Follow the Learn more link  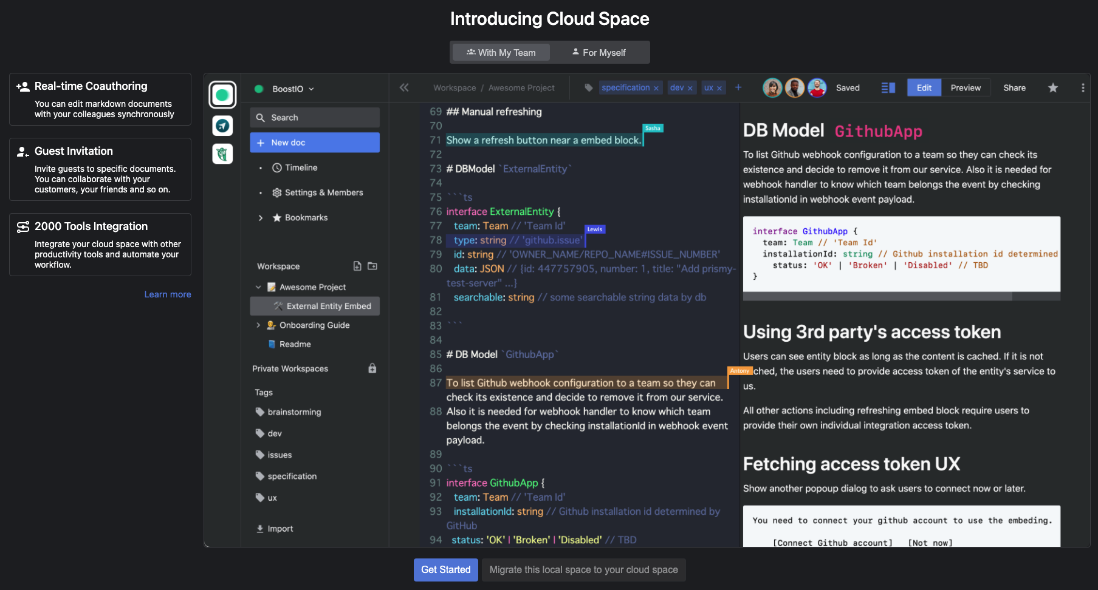click(168, 294)
